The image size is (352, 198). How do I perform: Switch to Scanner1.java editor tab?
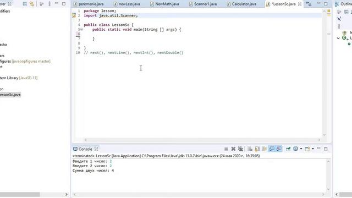[203, 4]
